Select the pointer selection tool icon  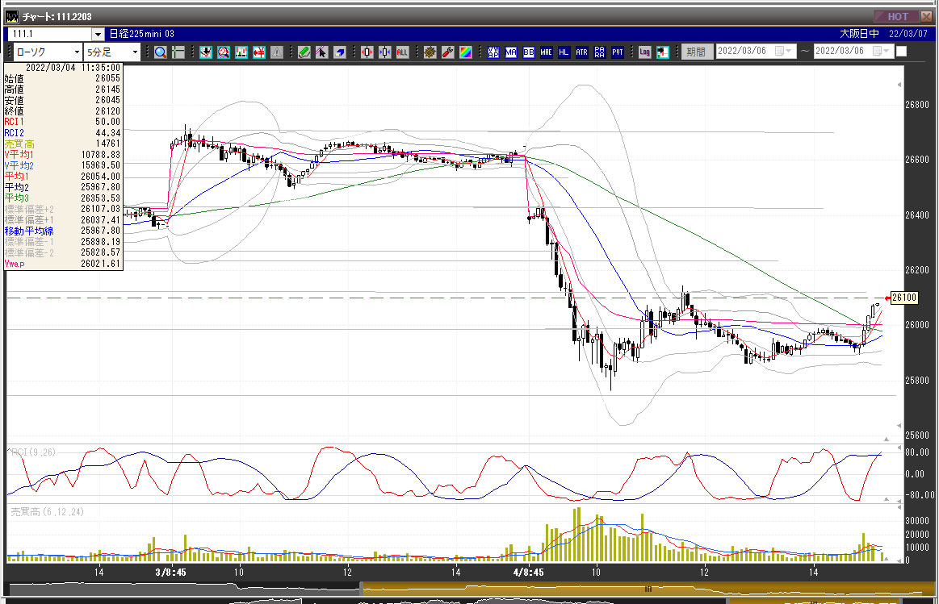pos(321,52)
